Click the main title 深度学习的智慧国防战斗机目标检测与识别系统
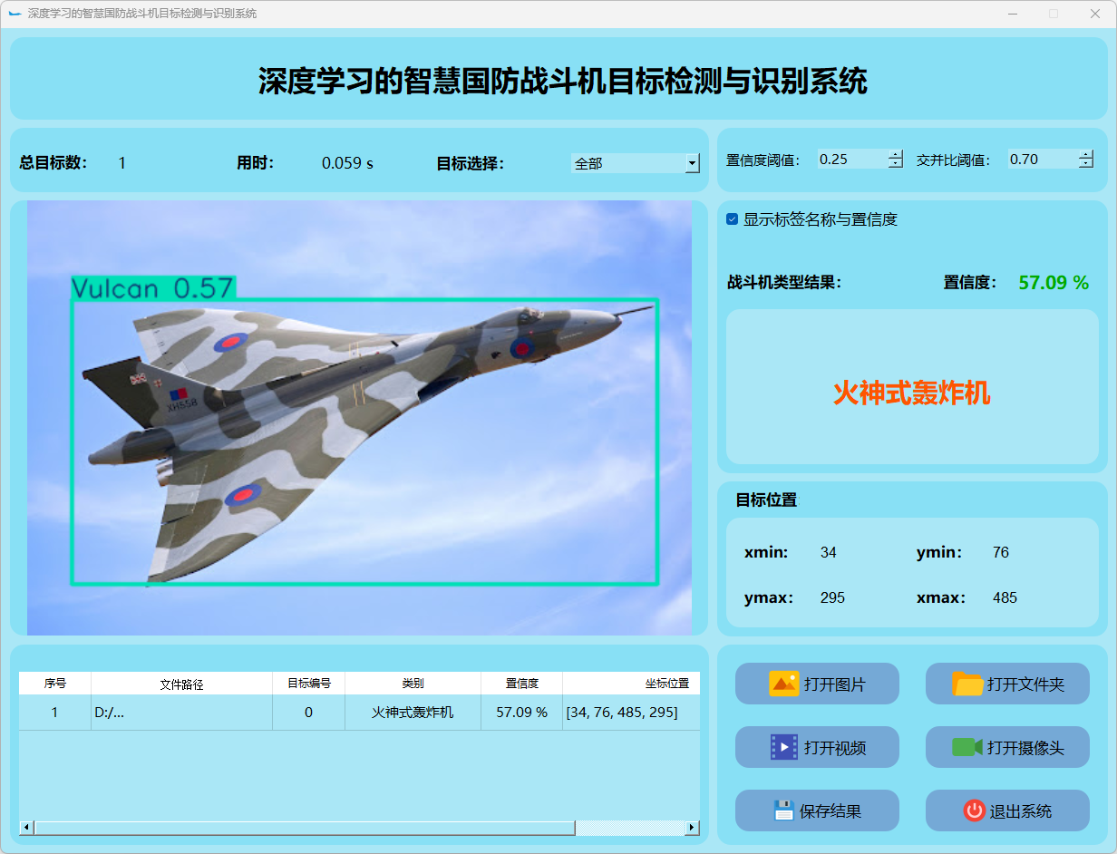This screenshot has width=1117, height=854. (x=563, y=81)
